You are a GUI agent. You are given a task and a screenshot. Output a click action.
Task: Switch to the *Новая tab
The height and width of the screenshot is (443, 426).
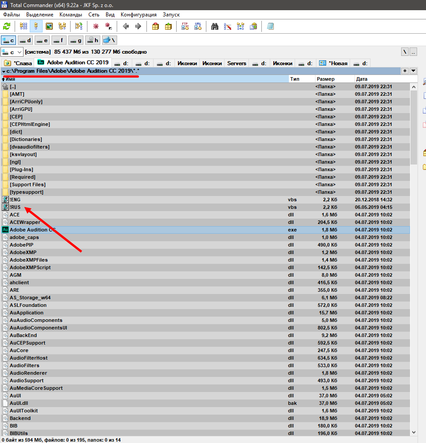(334, 63)
